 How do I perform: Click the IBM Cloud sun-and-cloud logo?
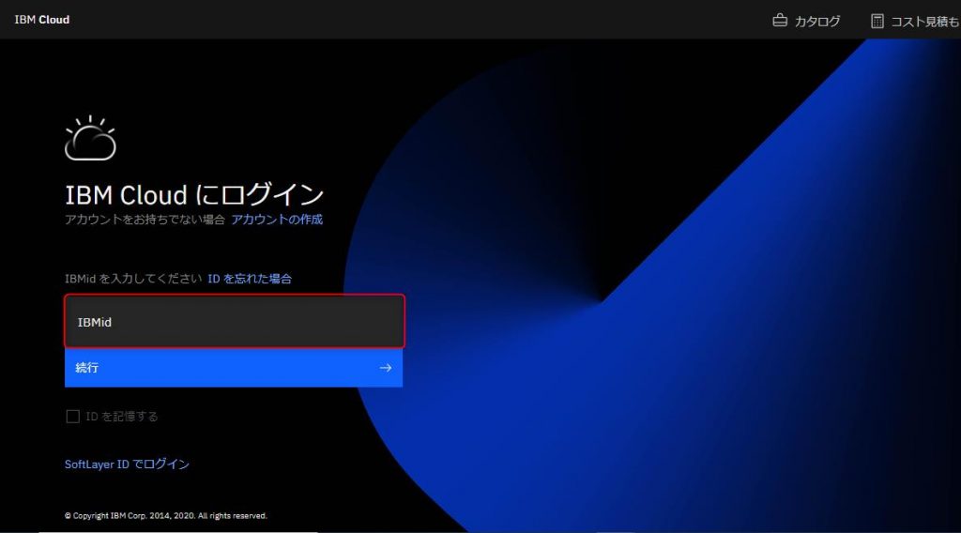[x=90, y=138]
